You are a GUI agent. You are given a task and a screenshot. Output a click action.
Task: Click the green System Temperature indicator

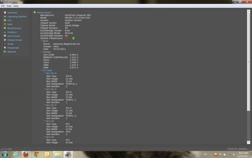point(73,38)
